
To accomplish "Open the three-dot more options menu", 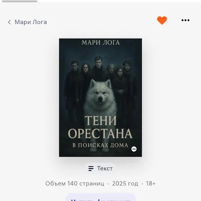I will tap(185, 20).
